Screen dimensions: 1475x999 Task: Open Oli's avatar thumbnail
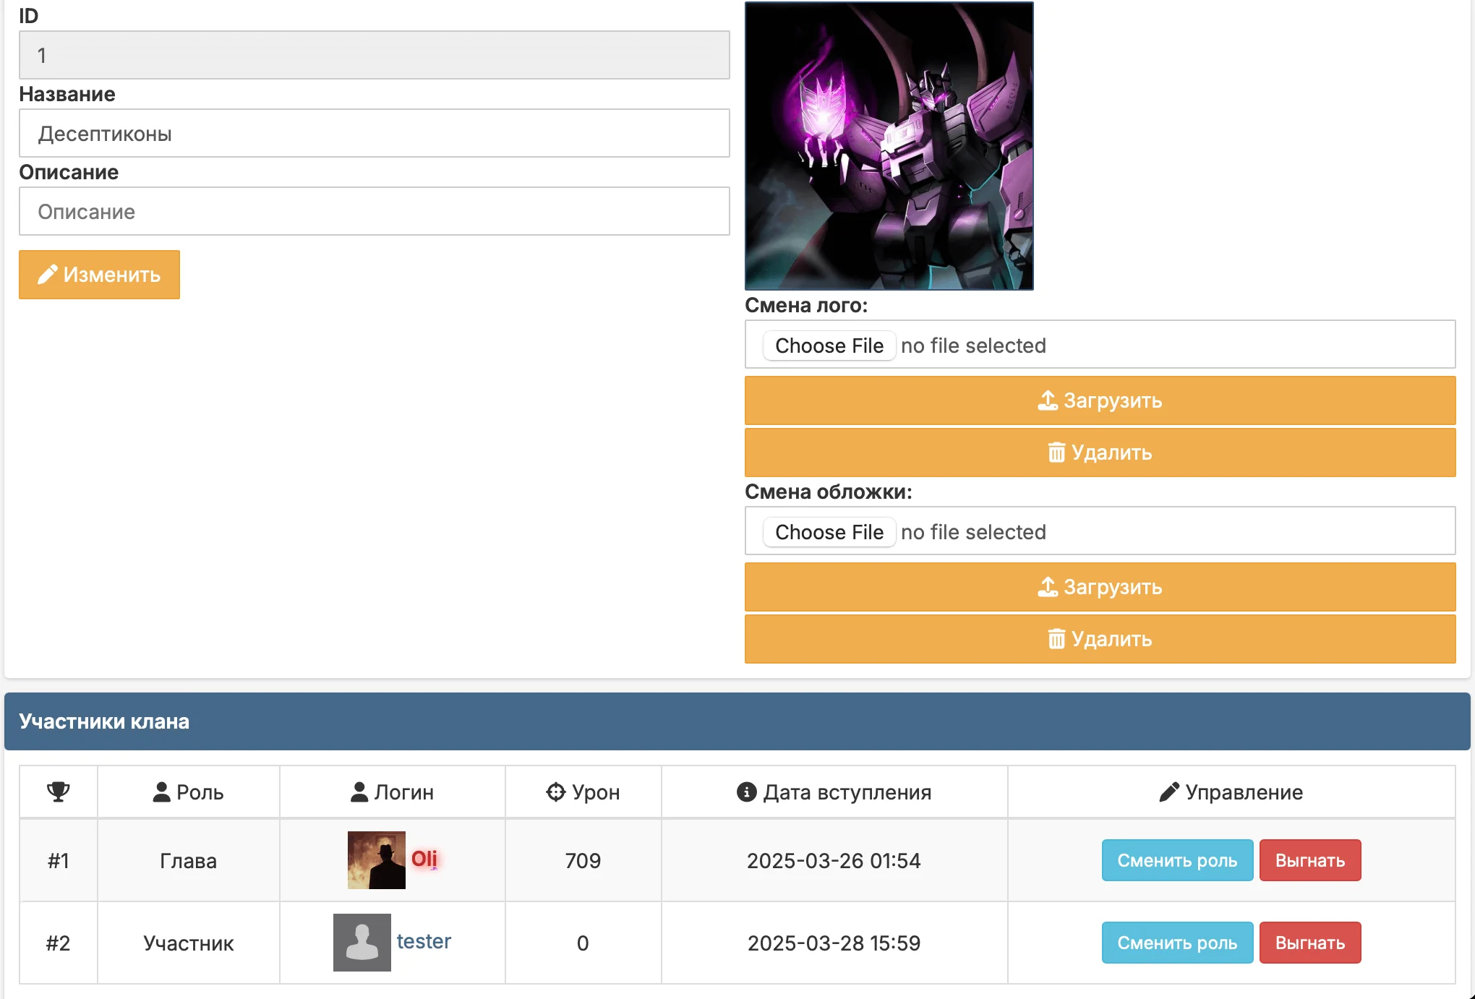tap(376, 860)
